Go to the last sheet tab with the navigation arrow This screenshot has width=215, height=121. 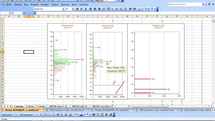point(11,106)
